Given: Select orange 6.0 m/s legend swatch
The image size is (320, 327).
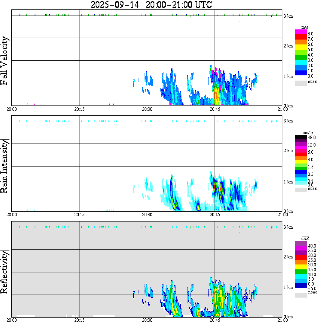Looking at the screenshot, I should click(301, 42).
